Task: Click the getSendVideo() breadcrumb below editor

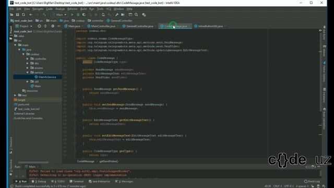Action: pos(109,161)
